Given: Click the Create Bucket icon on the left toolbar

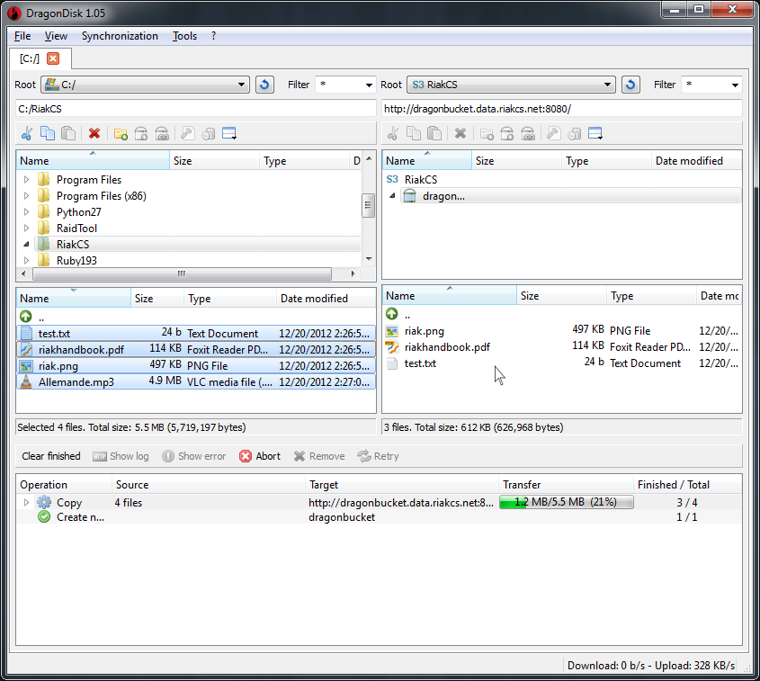Looking at the screenshot, I should (142, 133).
